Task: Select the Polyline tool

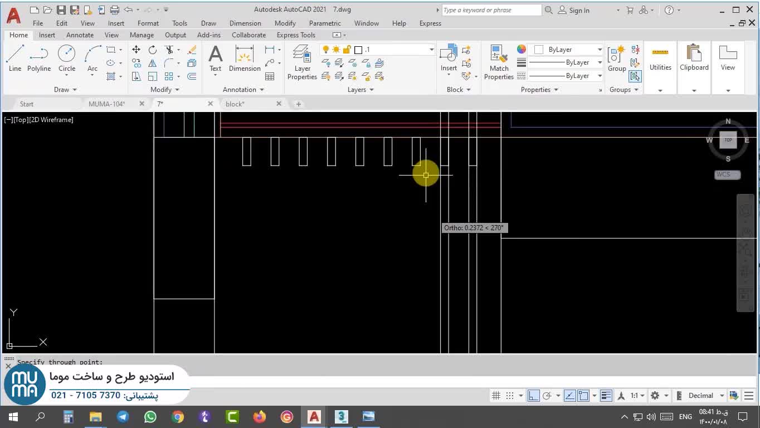Action: (x=38, y=59)
